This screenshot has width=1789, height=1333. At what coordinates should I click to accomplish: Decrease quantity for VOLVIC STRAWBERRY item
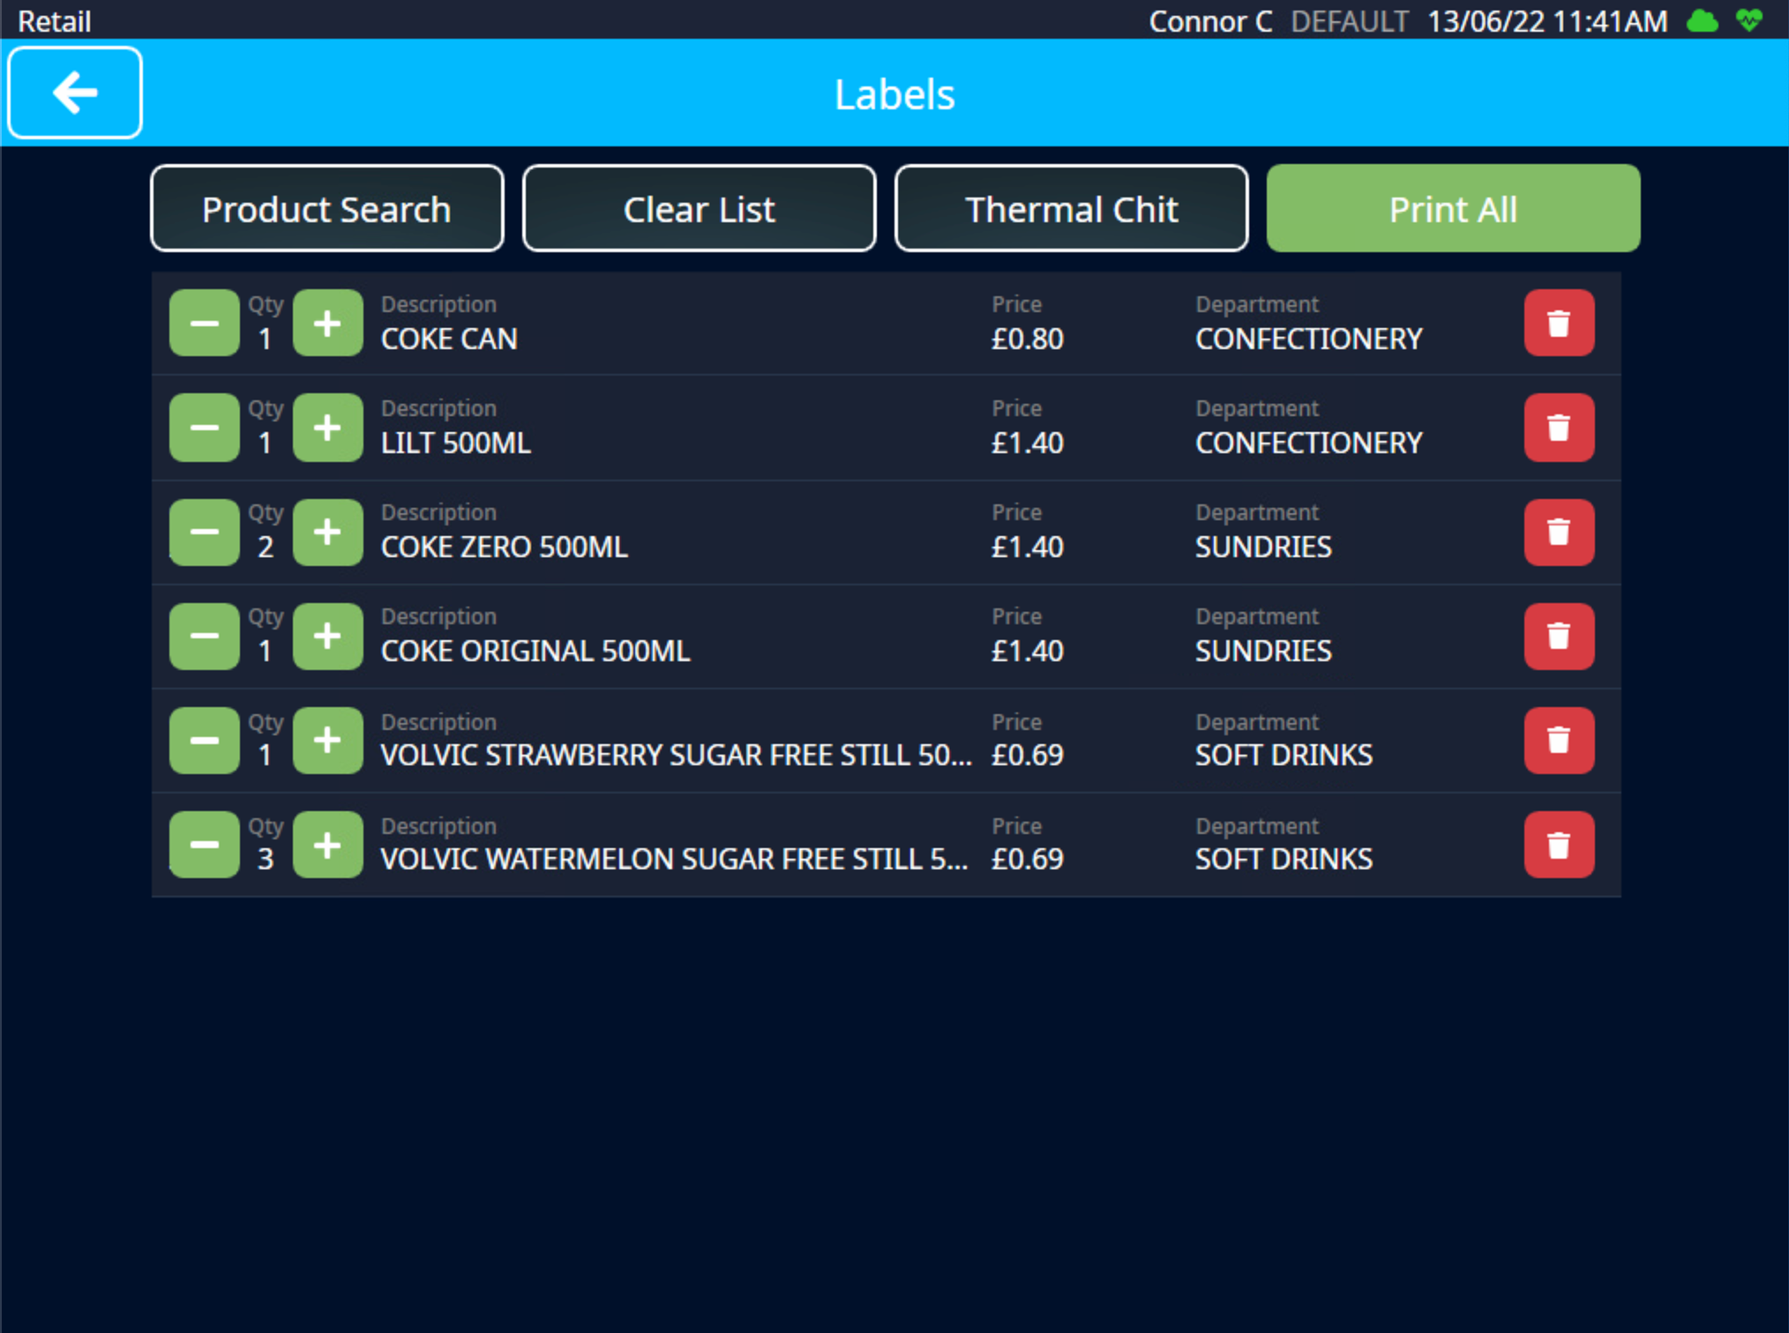coord(205,740)
